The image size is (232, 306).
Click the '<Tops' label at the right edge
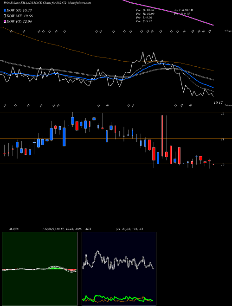pos(228,31)
